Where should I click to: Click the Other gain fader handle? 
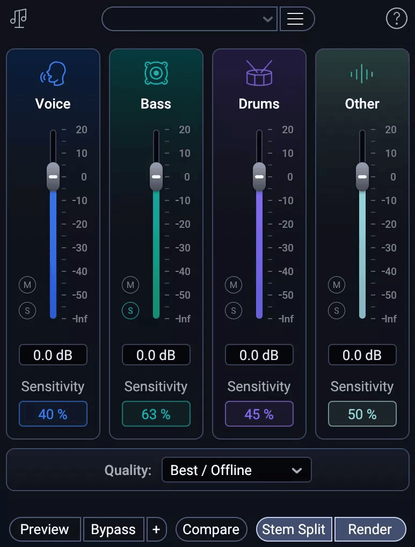[362, 177]
